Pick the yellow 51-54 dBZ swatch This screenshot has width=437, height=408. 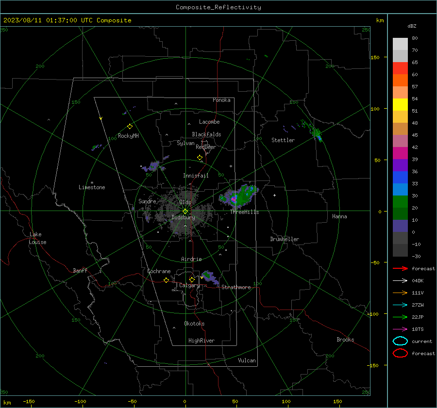[400, 105]
